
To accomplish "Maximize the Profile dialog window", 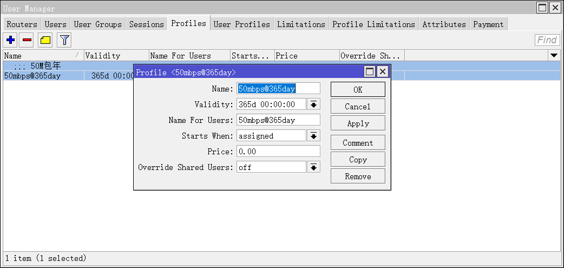I will pos(370,72).
